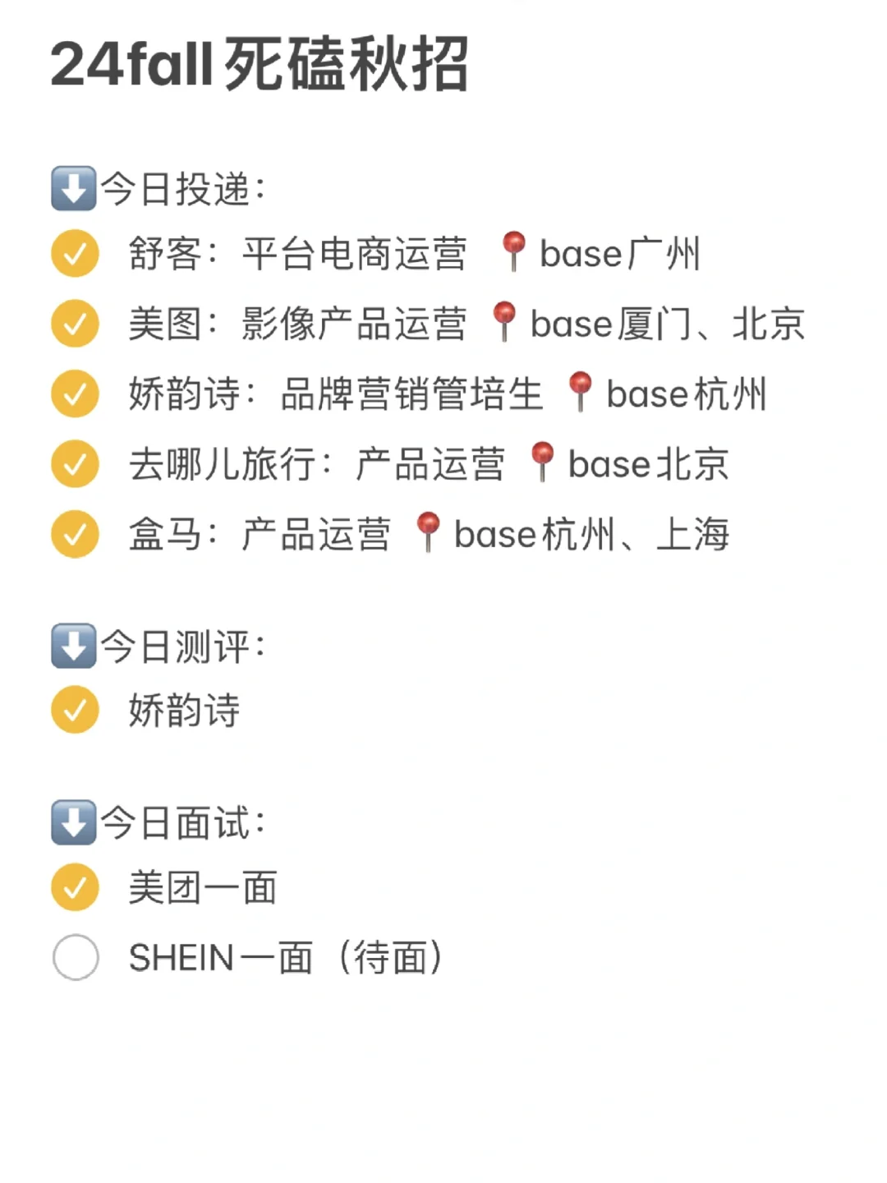The height and width of the screenshot is (1183, 887).
Task: Click the down-arrow icon beside 今日投递
Action: click(x=74, y=189)
